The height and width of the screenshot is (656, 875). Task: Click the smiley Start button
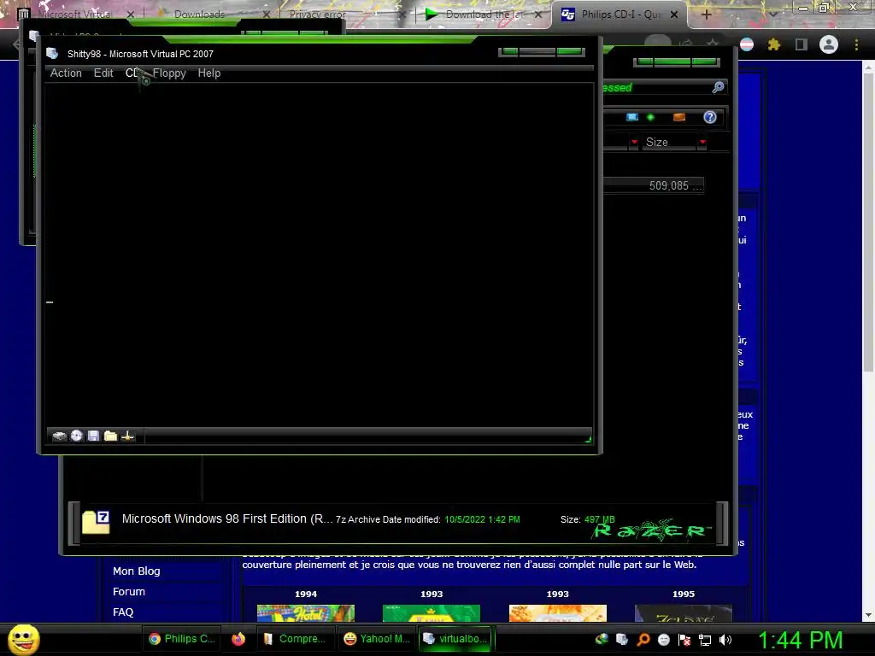[23, 640]
